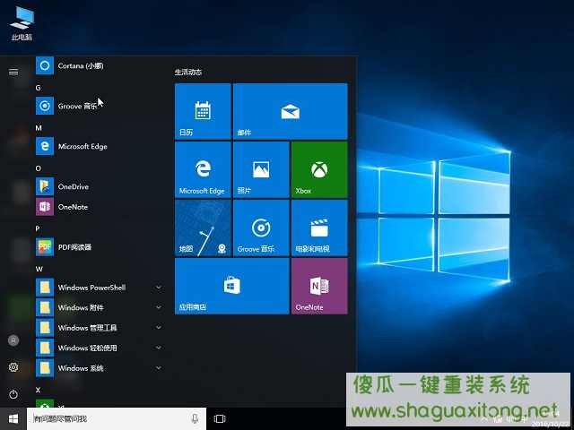Screen dimensions: 574x430
Task: Open the hamburger menu in Start
Action: [x=13, y=72]
